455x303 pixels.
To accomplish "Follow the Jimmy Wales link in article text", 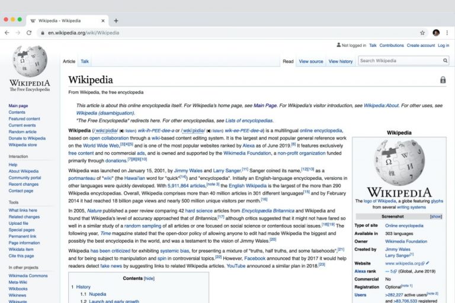I will click(188, 171).
